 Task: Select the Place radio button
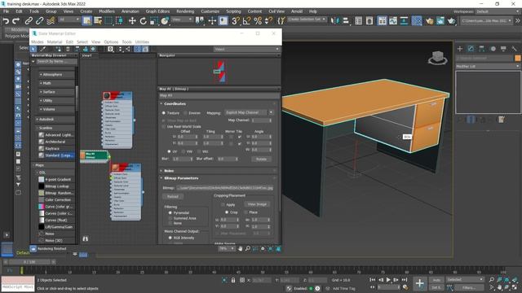pyautogui.click(x=246, y=212)
